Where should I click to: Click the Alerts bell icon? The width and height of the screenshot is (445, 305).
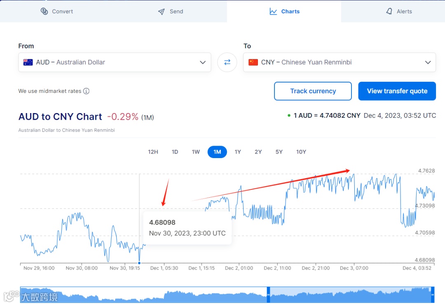click(389, 11)
